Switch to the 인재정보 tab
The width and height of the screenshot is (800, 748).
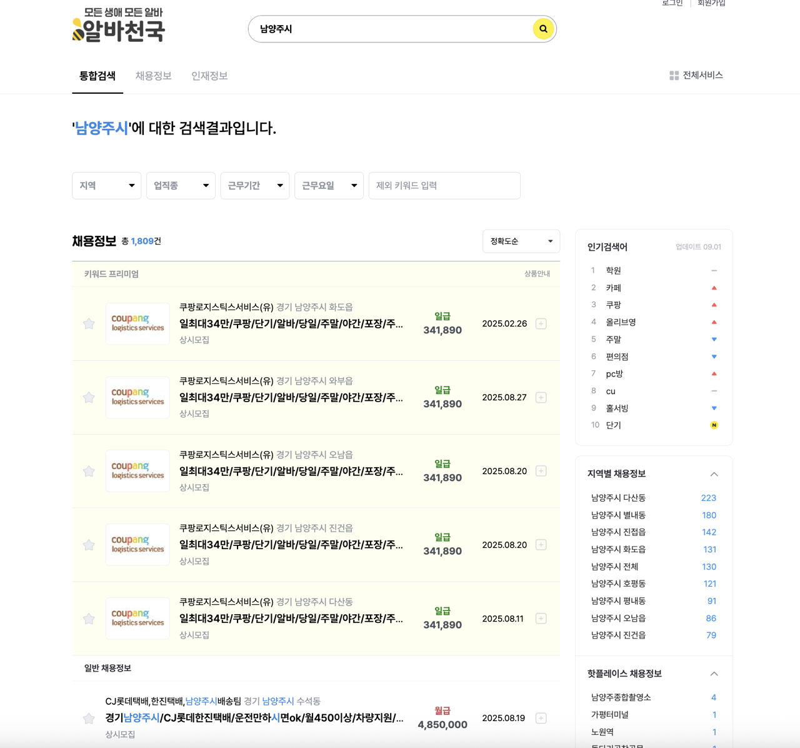pyautogui.click(x=209, y=76)
